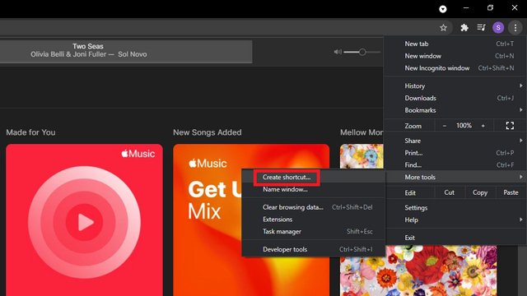
Task: Click the tab search dropdown circle icon
Action: point(443,9)
